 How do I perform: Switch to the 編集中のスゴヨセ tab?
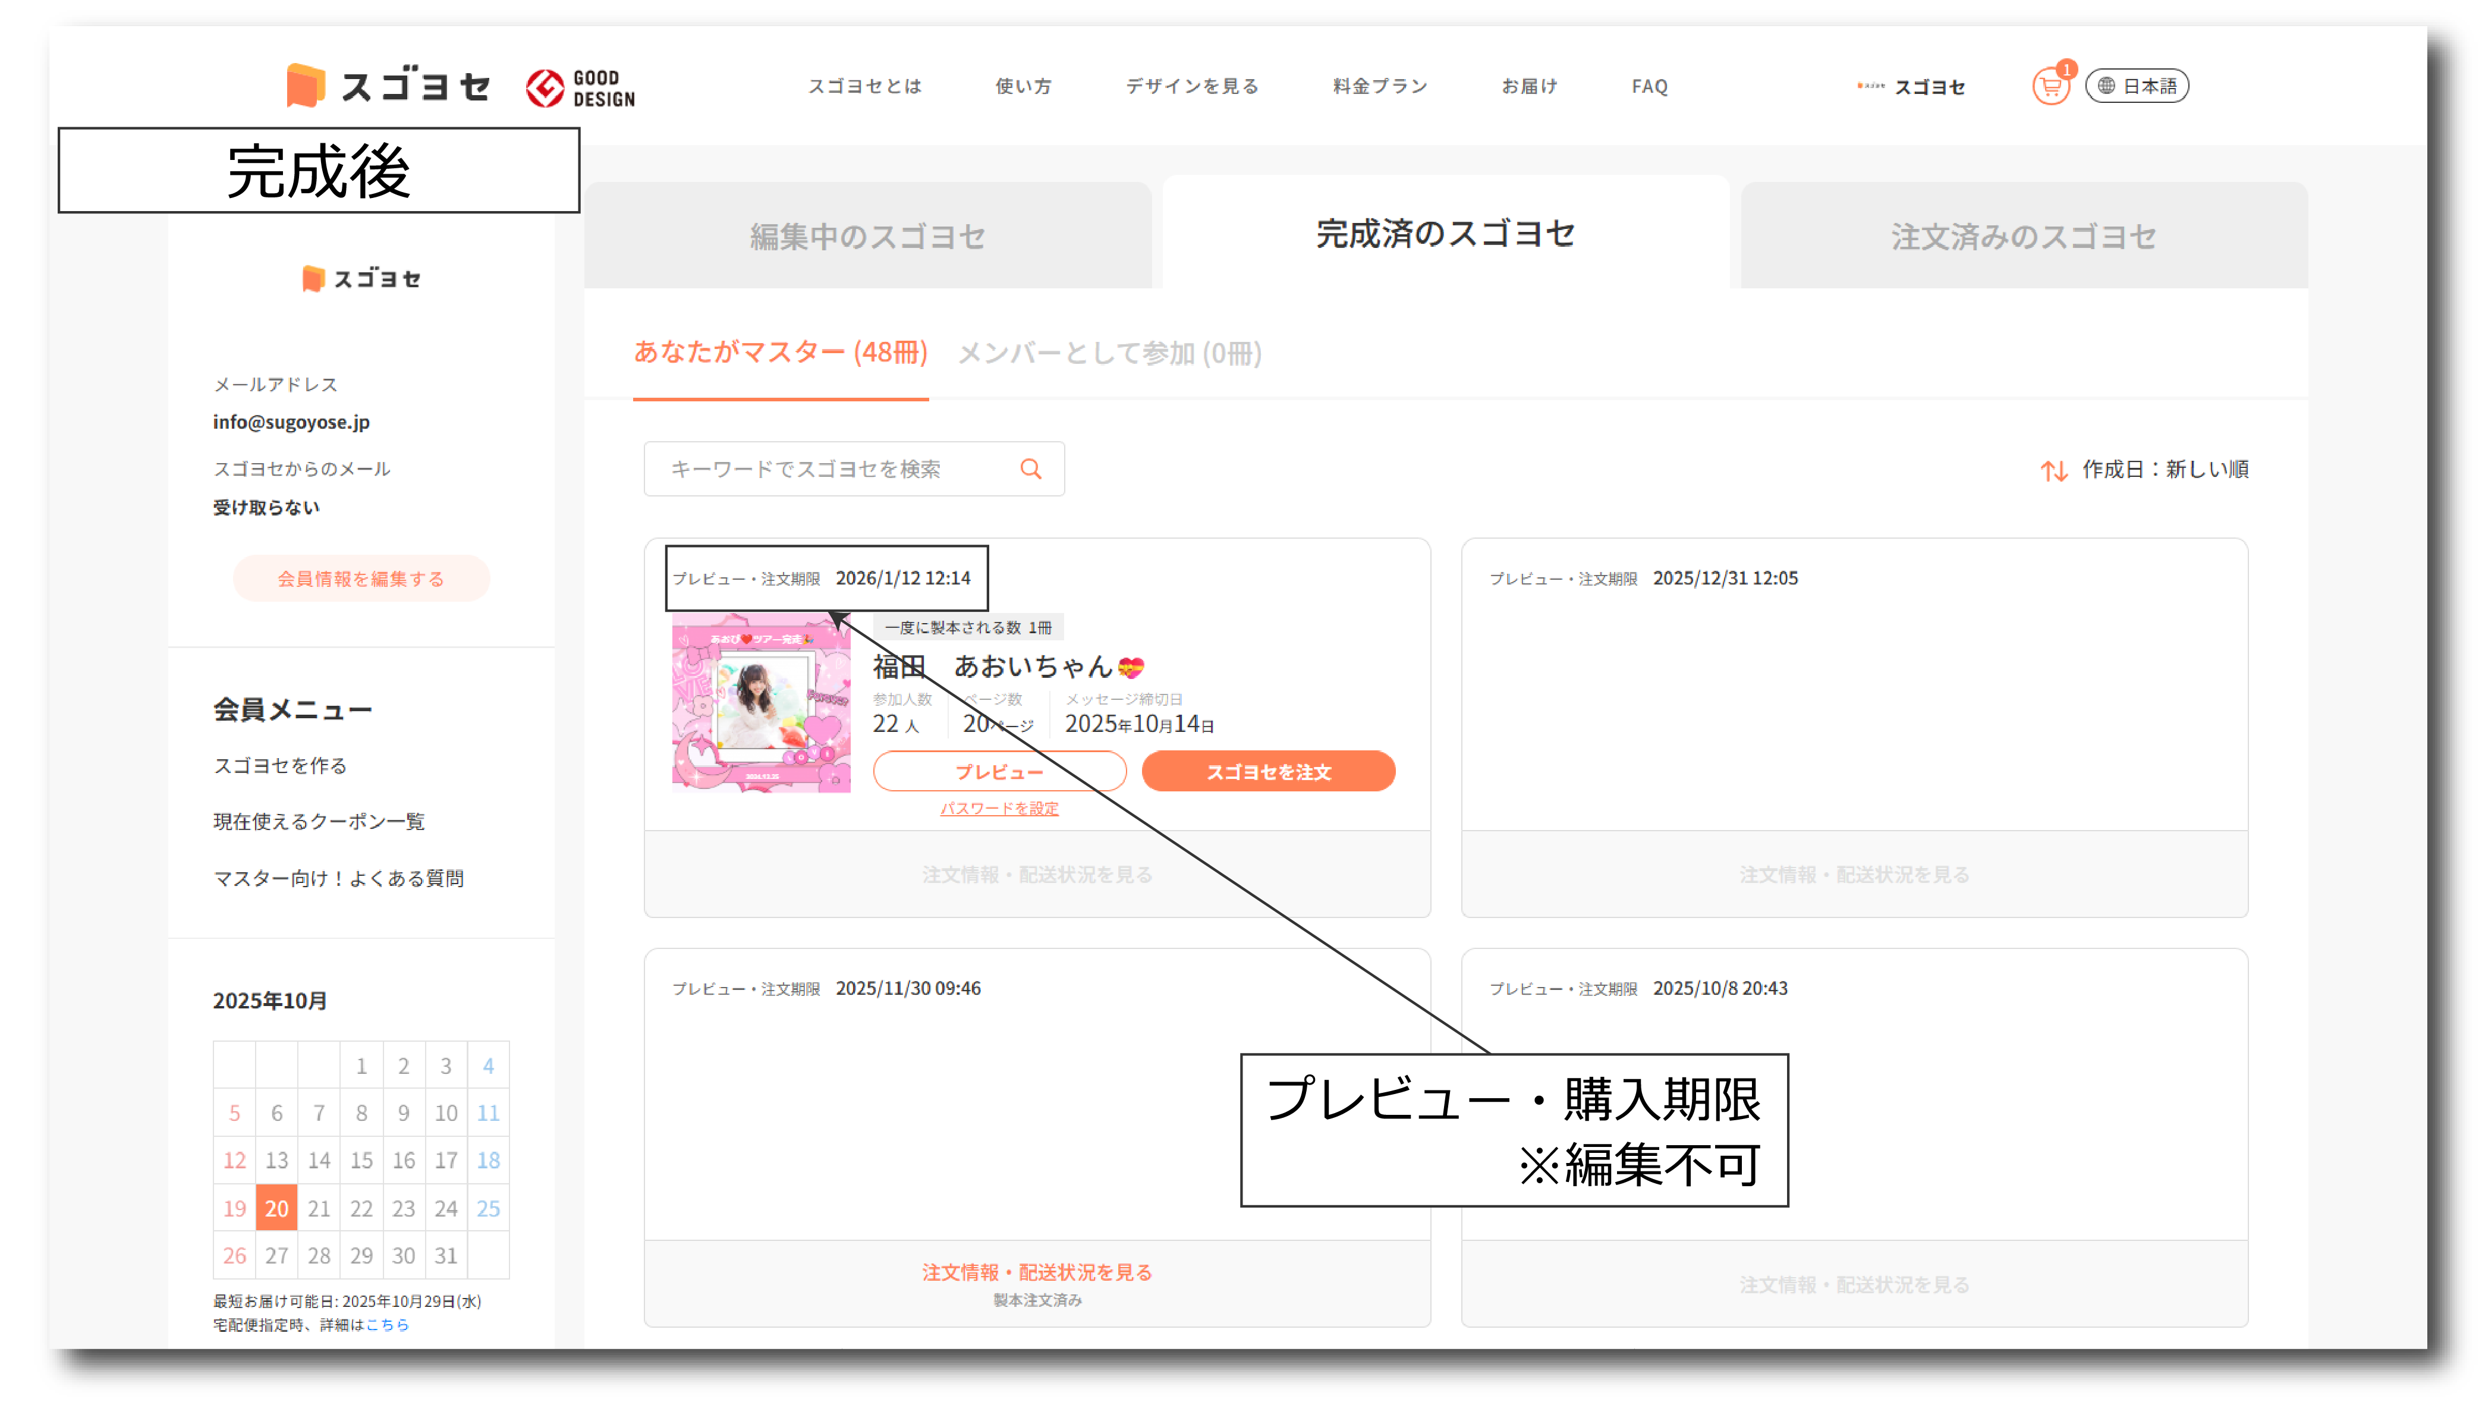pos(867,237)
